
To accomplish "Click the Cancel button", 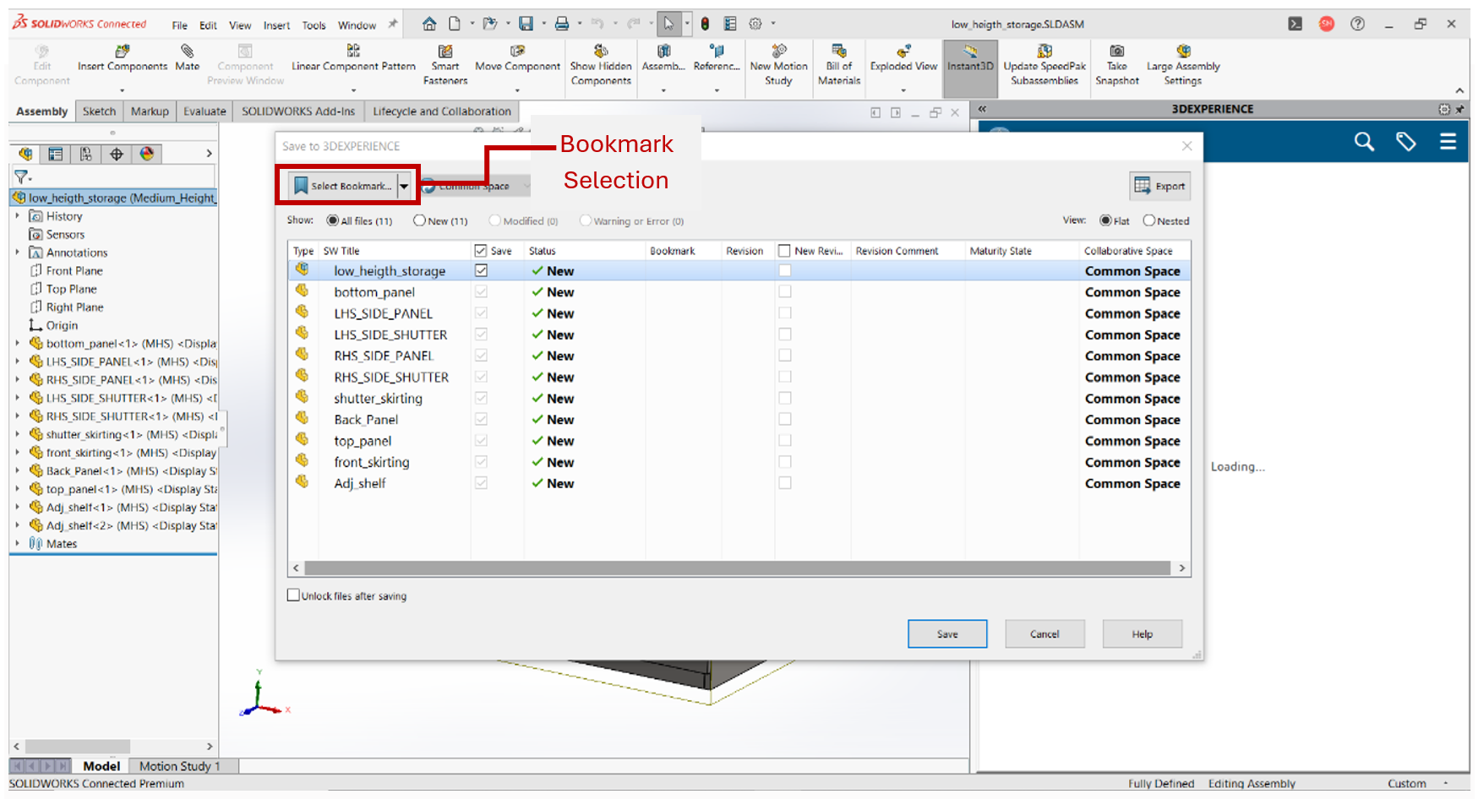I will (x=1044, y=634).
